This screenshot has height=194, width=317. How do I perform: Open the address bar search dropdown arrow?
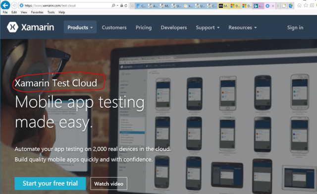[x=117, y=5]
